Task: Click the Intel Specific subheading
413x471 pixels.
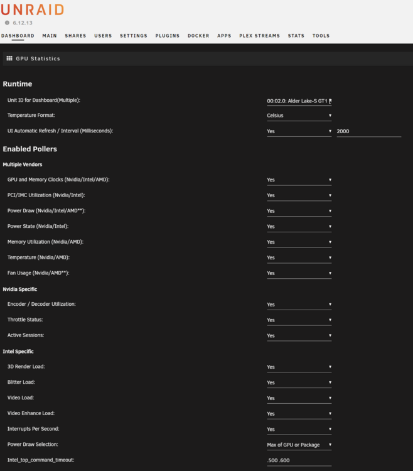Action: point(18,352)
